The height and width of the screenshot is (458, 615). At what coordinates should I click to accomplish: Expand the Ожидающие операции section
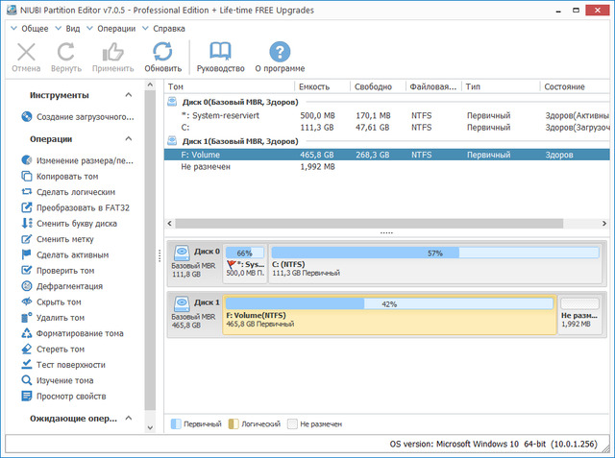click(127, 419)
